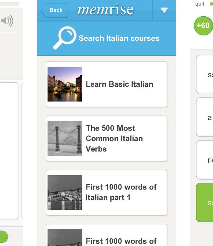Click the quit link

[200, 4]
